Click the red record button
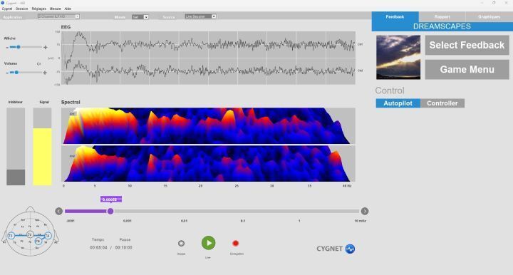Viewport: 513px width, 275px height. [236, 243]
